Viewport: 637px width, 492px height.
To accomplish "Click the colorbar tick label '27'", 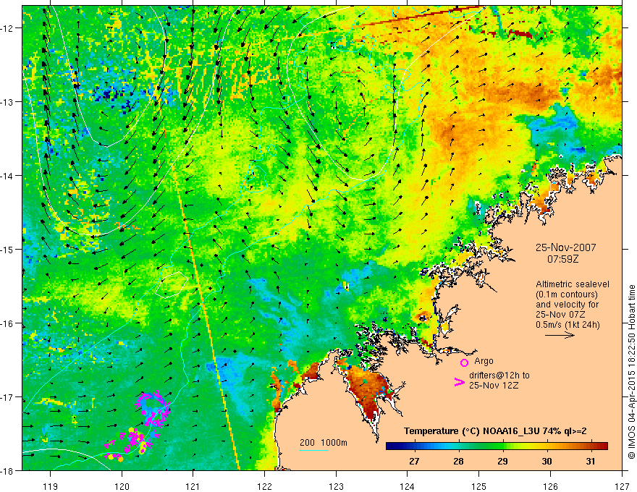I will tap(414, 462).
